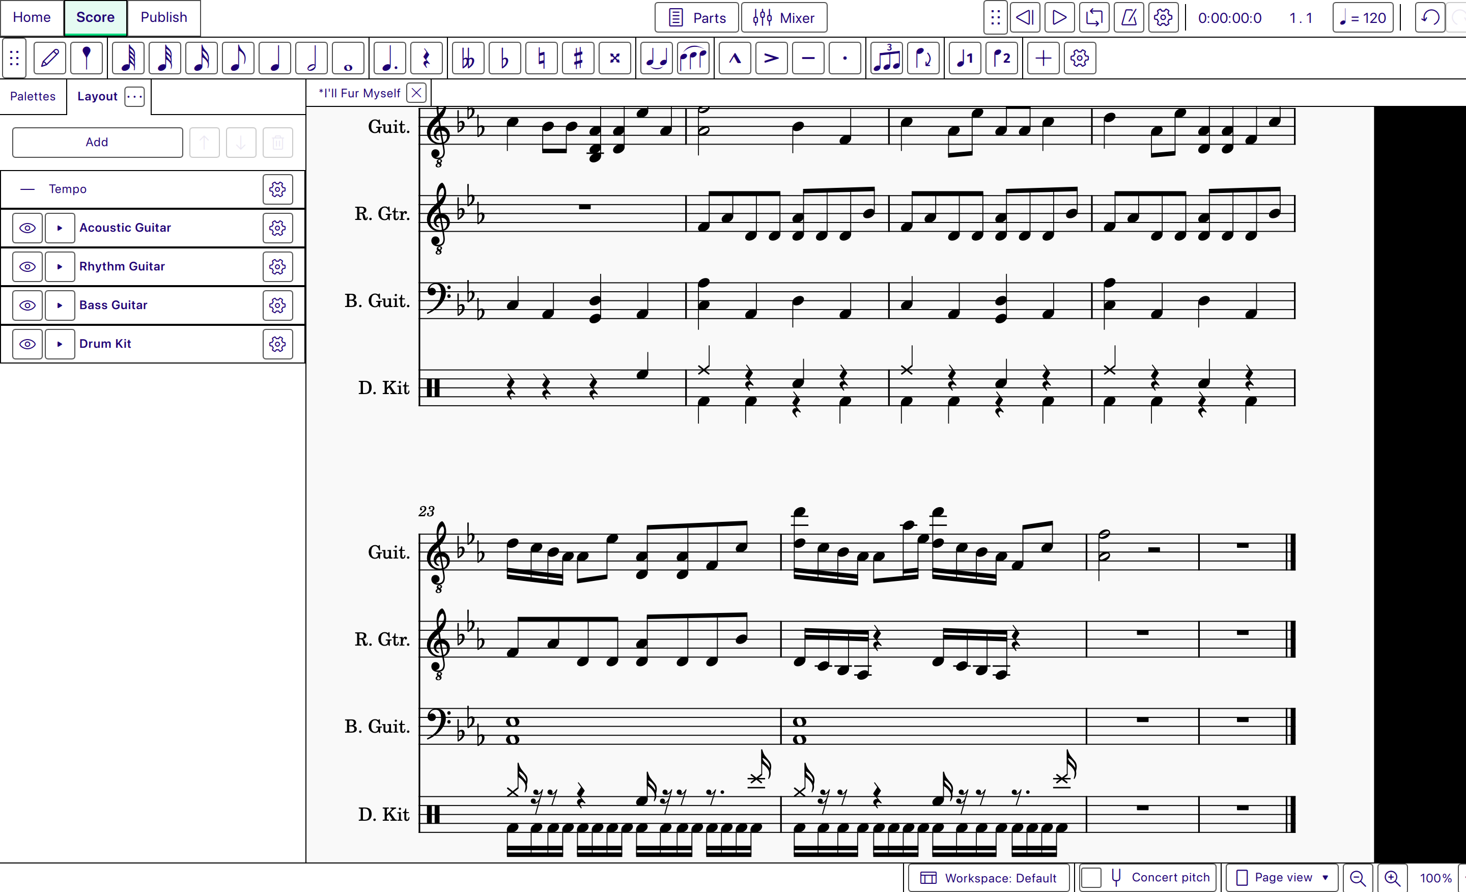Click Add instrument button
The height and width of the screenshot is (892, 1466).
pyautogui.click(x=97, y=142)
